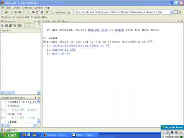184x138 pixels.
Task: Click the MATLAB Start button
Action: pyautogui.click(x=5, y=130)
